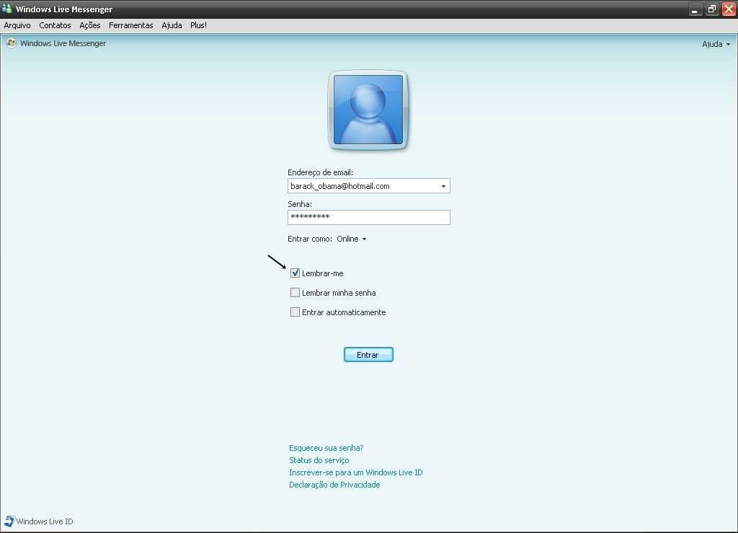Follow the Esqueceu sua senha? link
The width and height of the screenshot is (738, 533).
click(x=326, y=448)
